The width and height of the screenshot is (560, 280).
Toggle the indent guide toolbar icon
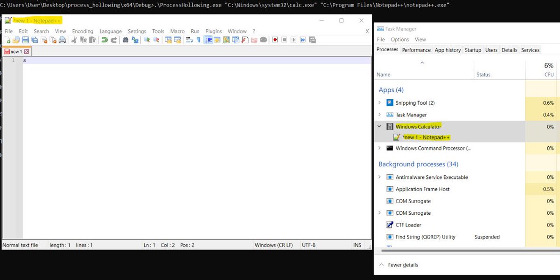[x=209, y=40]
